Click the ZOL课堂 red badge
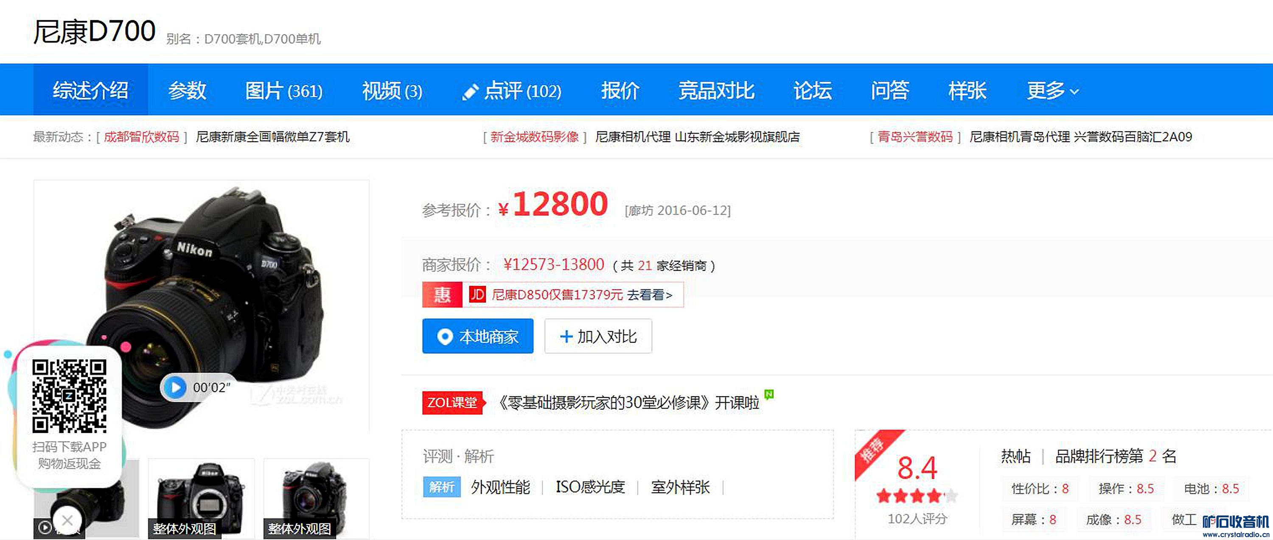The height and width of the screenshot is (540, 1273). pyautogui.click(x=452, y=403)
